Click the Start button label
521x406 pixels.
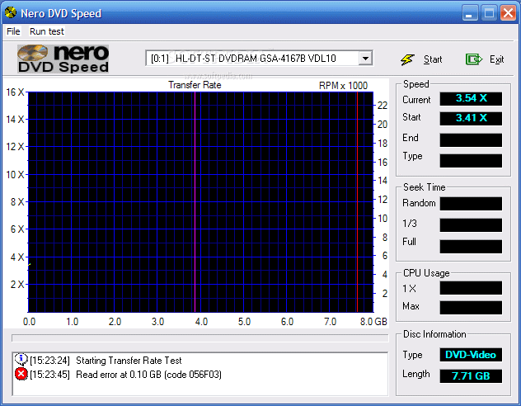(433, 59)
